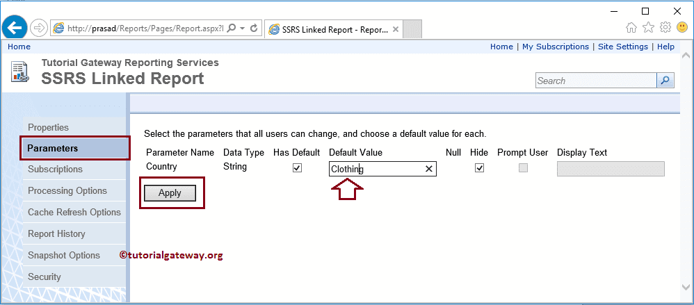The height and width of the screenshot is (305, 694).
Task: Select the SSRS Linked Report browser tab
Action: tap(334, 29)
